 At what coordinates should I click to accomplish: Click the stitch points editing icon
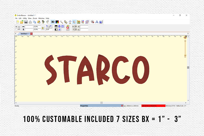[x=87, y=22]
